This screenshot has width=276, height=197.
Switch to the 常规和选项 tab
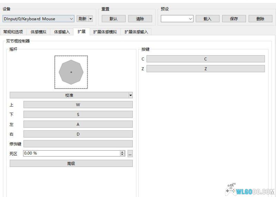(13, 32)
